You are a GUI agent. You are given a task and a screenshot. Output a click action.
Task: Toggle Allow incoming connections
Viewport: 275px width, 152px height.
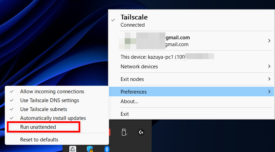pos(57,92)
